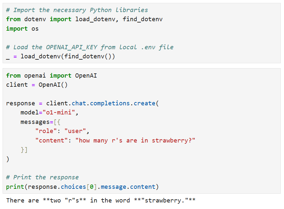Click the output text about strawberry r's
Image resolution: width=284 pixels, height=209 pixels.
point(101,200)
